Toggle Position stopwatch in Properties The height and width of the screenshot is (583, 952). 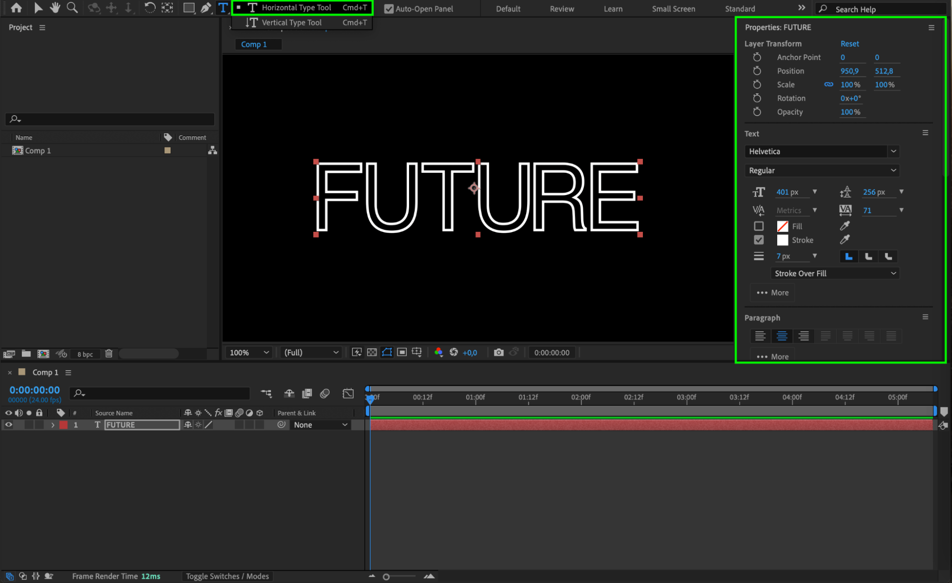point(757,71)
